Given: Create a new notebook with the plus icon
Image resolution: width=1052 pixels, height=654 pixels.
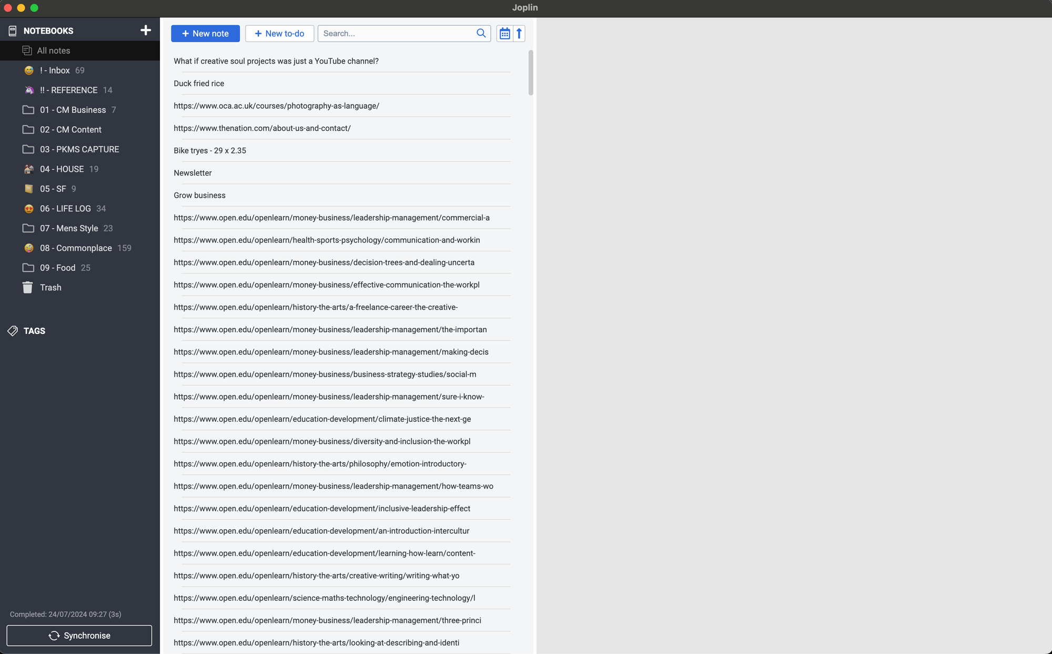Looking at the screenshot, I should [145, 30].
